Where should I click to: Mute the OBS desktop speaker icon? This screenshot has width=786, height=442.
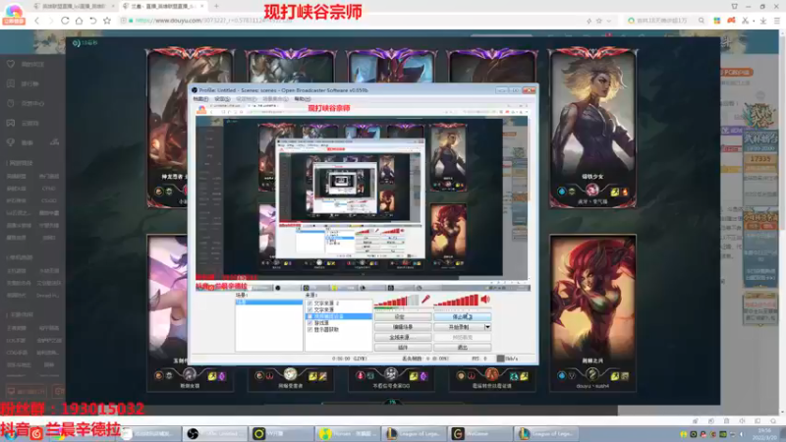(x=485, y=300)
